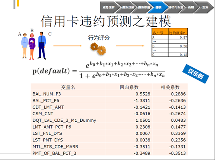Click the 行为评分 label
215x160 pixels.
(99, 38)
